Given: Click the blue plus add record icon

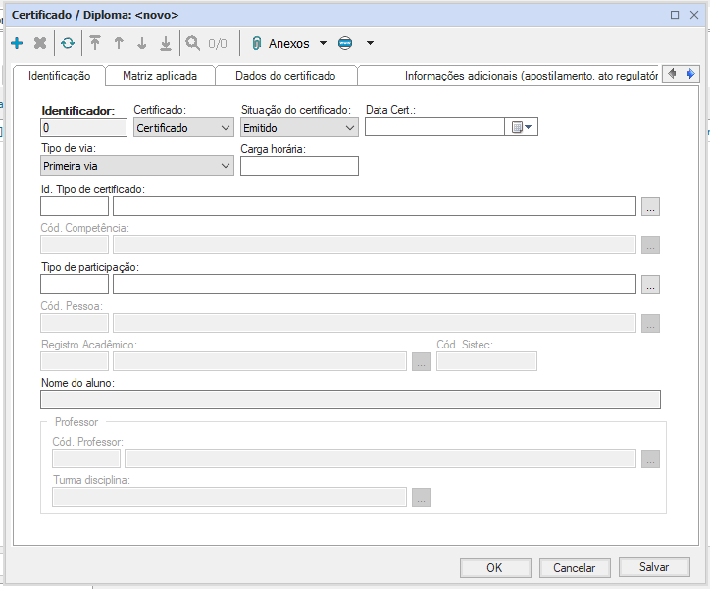Looking at the screenshot, I should click(17, 43).
